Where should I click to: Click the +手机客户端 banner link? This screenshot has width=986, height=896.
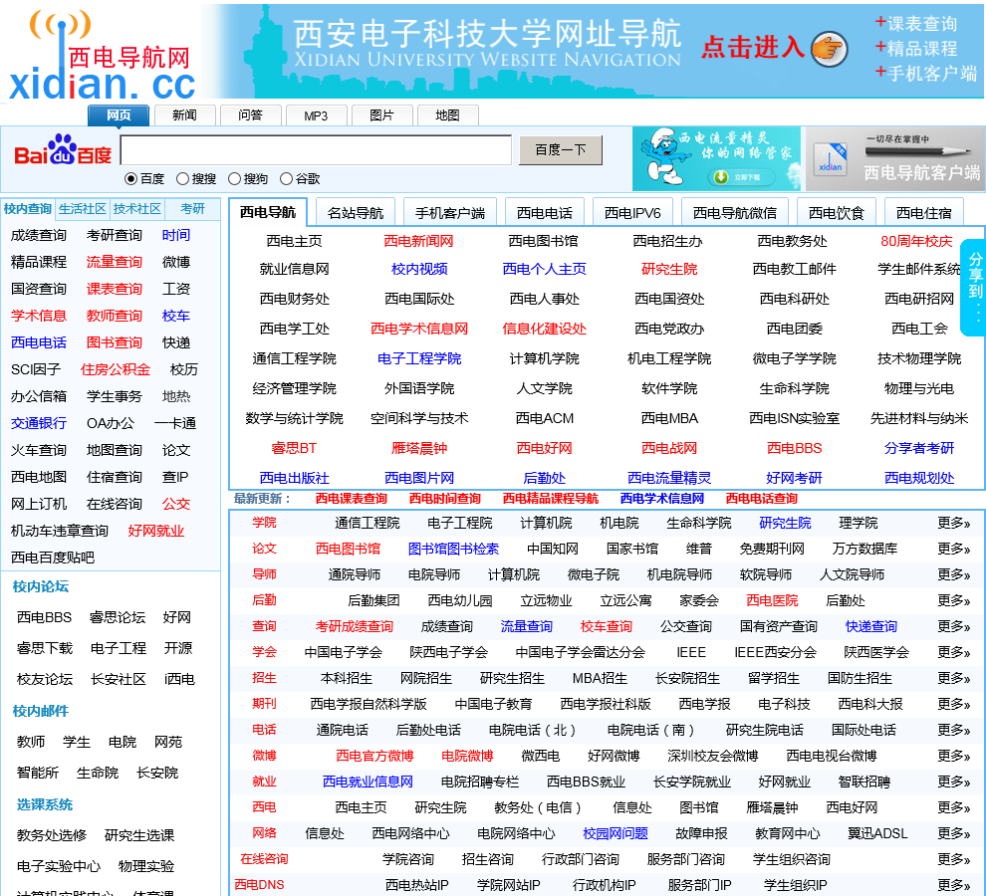tap(926, 73)
